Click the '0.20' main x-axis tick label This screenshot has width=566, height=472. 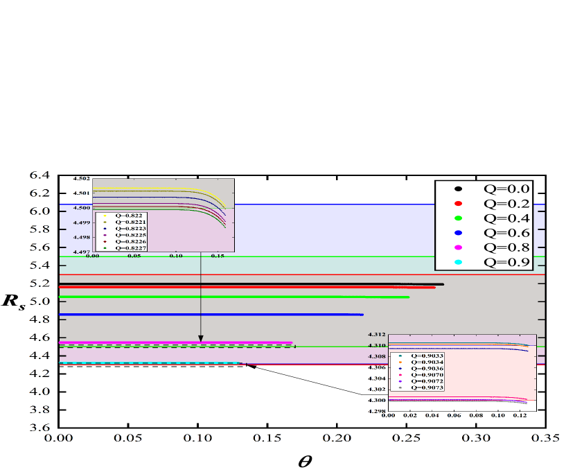click(337, 438)
